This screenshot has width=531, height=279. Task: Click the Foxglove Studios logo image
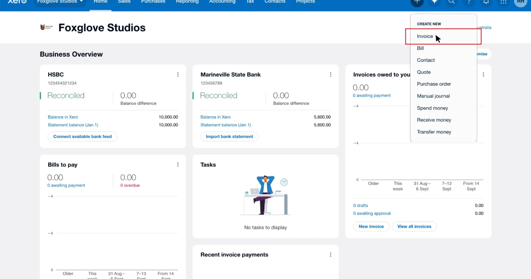tap(46, 27)
